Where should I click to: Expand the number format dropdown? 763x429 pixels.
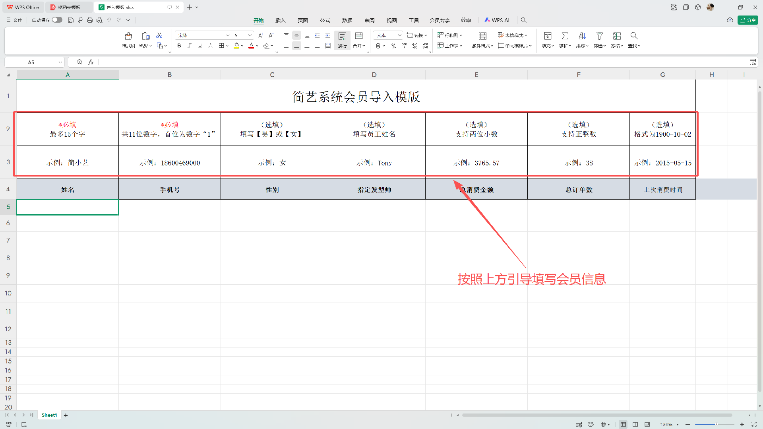(400, 35)
